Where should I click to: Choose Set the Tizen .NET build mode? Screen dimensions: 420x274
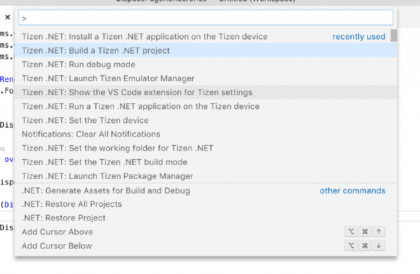[x=206, y=162]
